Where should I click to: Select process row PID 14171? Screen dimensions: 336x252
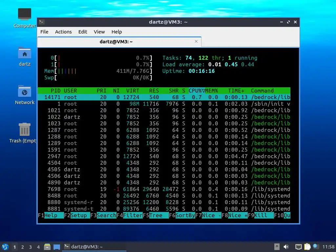click(x=164, y=97)
